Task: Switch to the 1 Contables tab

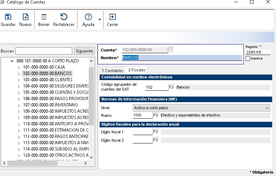Action: coord(112,70)
